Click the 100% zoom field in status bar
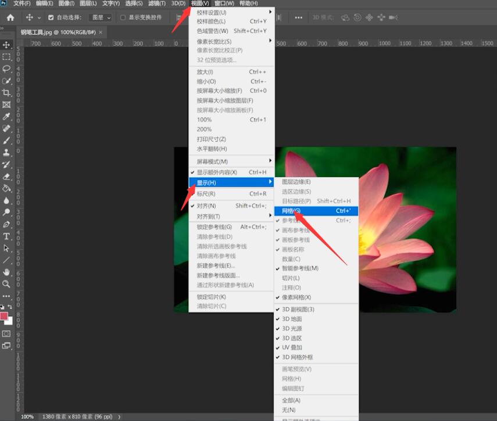This screenshot has width=497, height=421. point(27,416)
